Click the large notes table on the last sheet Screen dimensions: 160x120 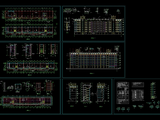click(123, 93)
